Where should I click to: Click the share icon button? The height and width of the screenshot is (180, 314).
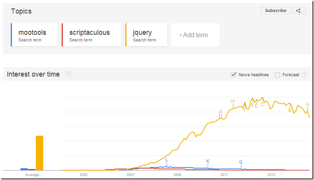tap(299, 11)
